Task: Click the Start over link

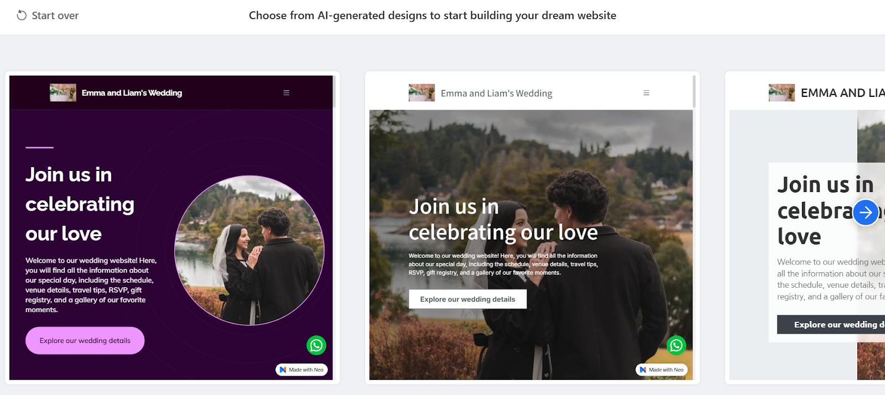Action: (48, 15)
